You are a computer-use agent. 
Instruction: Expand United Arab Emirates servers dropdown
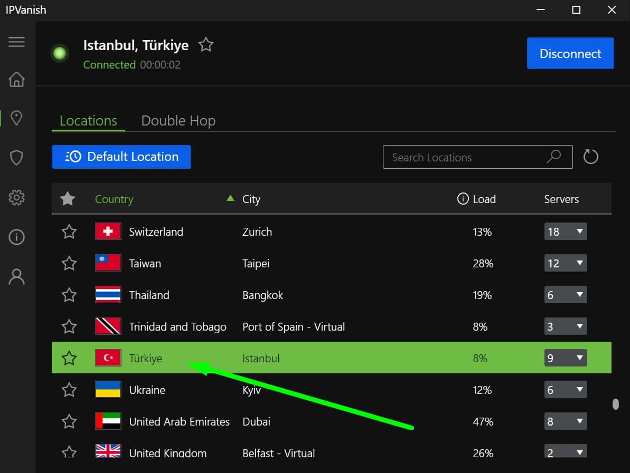coord(566,421)
